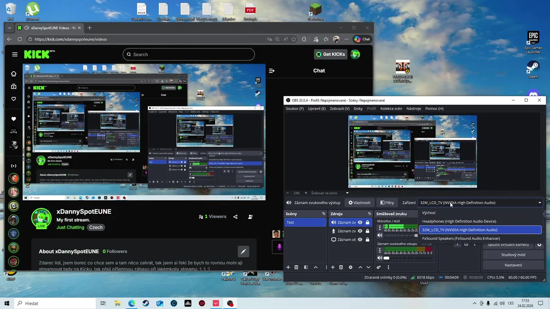
Task: Open the Zdroje panel dock options
Action: tap(369, 214)
